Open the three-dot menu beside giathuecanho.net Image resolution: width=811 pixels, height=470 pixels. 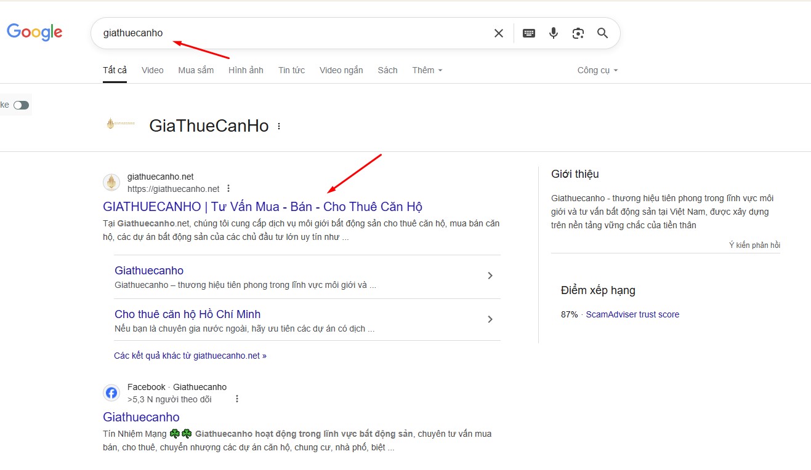(228, 188)
